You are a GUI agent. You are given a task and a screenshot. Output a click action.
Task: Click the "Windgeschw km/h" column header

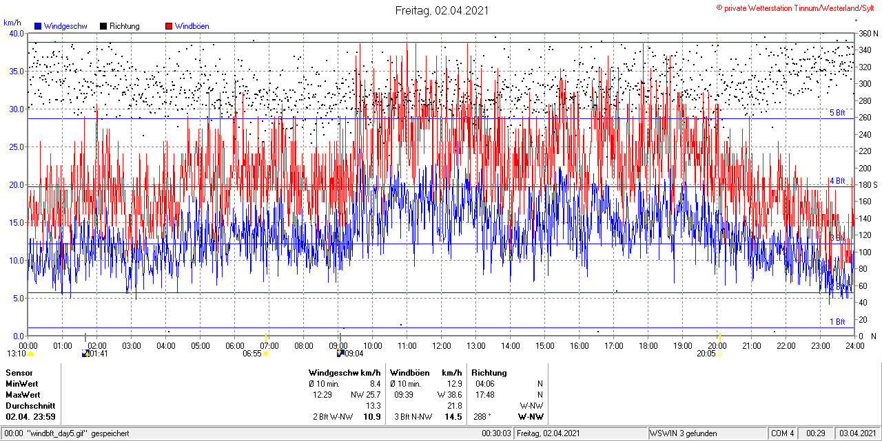345,373
